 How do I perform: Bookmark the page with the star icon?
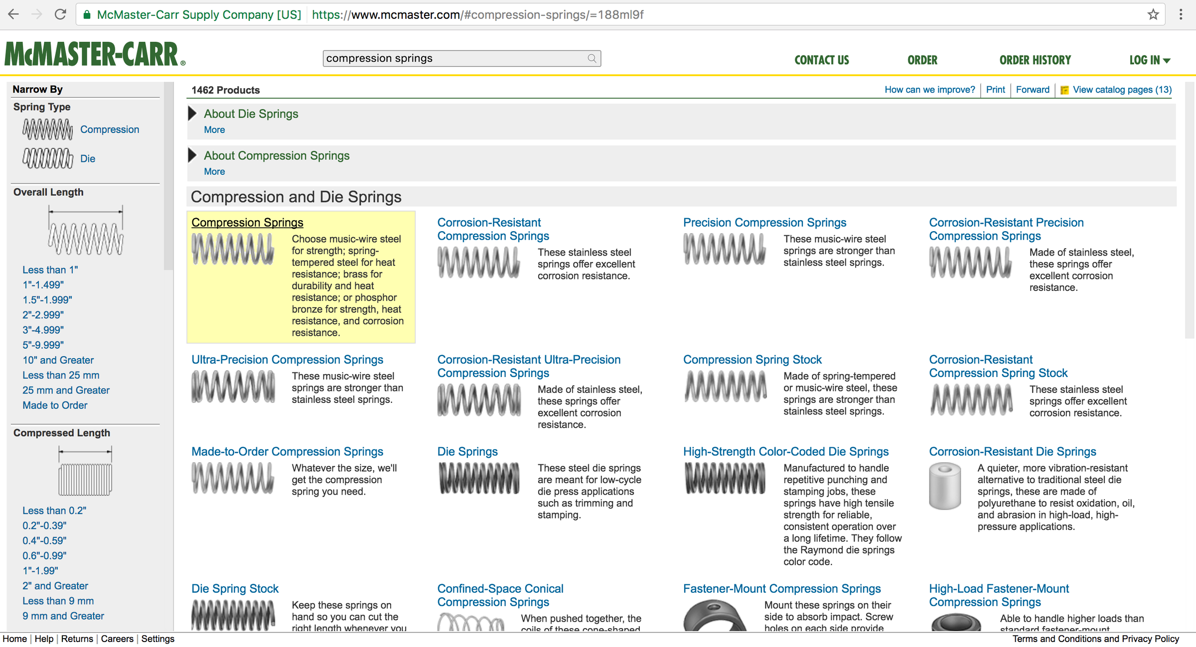(1153, 14)
